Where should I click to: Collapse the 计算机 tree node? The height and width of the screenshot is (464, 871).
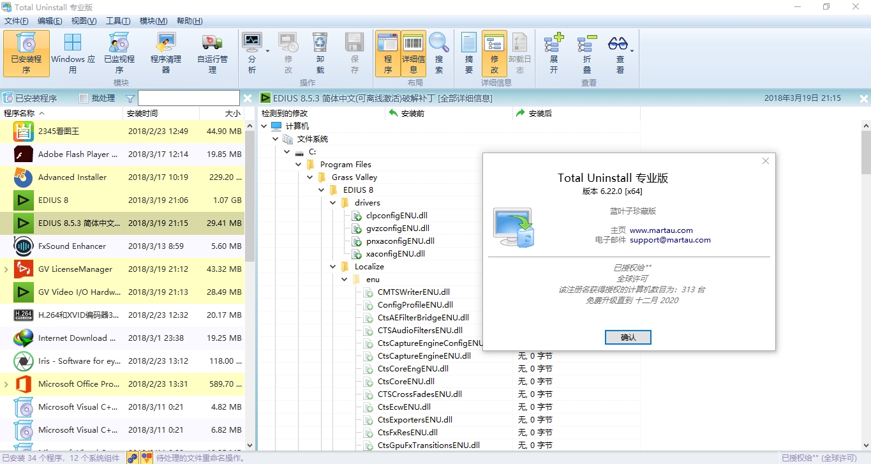click(264, 126)
